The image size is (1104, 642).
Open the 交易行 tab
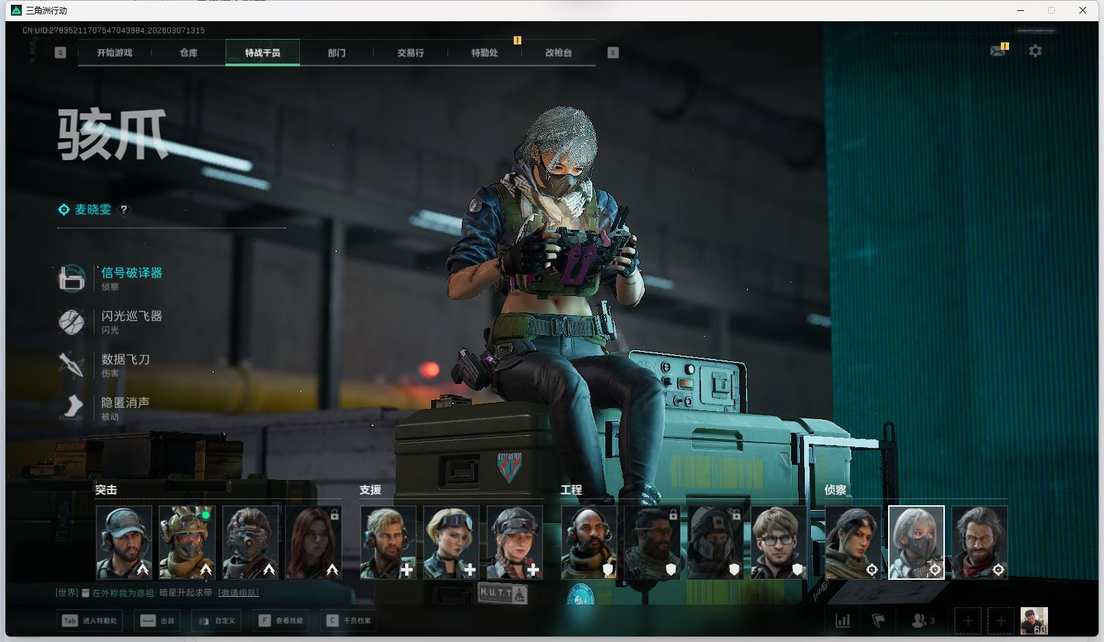(411, 53)
